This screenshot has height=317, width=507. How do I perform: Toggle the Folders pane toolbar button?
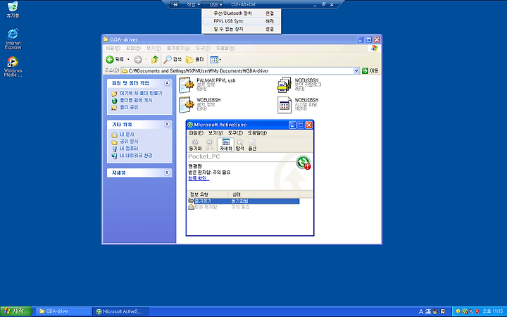click(194, 59)
